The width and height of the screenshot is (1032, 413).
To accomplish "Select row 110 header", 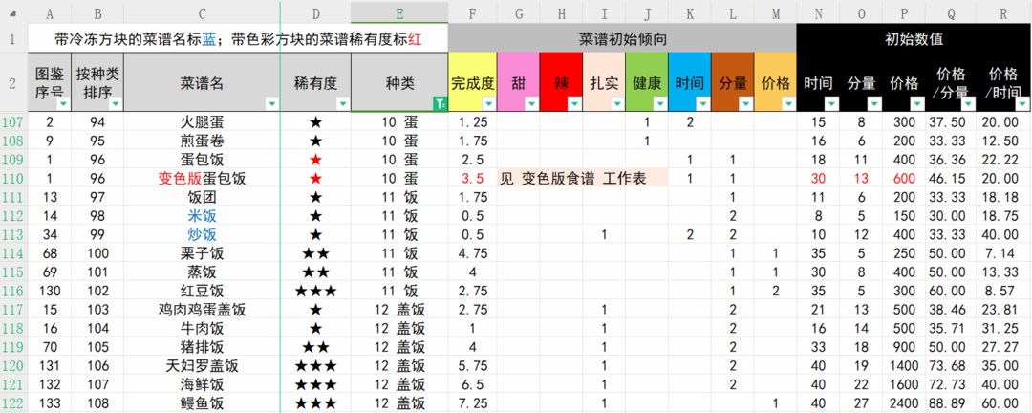I will coord(13,179).
